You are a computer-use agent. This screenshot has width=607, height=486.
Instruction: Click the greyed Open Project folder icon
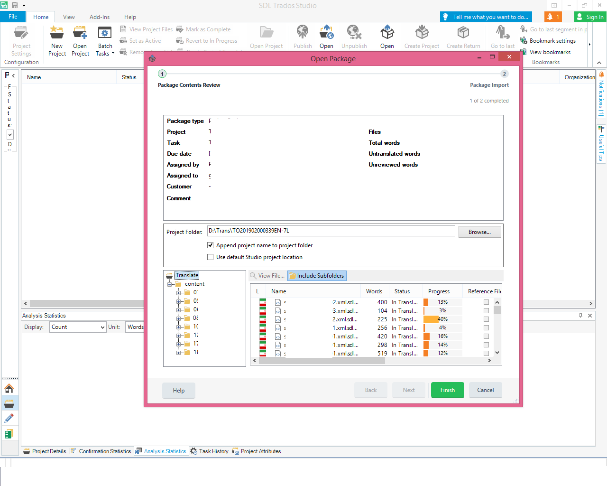tap(267, 32)
